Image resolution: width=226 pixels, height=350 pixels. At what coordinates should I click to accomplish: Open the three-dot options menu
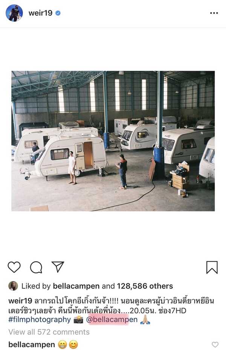214,13
